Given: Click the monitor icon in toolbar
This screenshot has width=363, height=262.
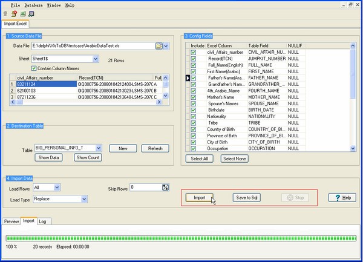Looking at the screenshot, I should (x=31, y=13).
